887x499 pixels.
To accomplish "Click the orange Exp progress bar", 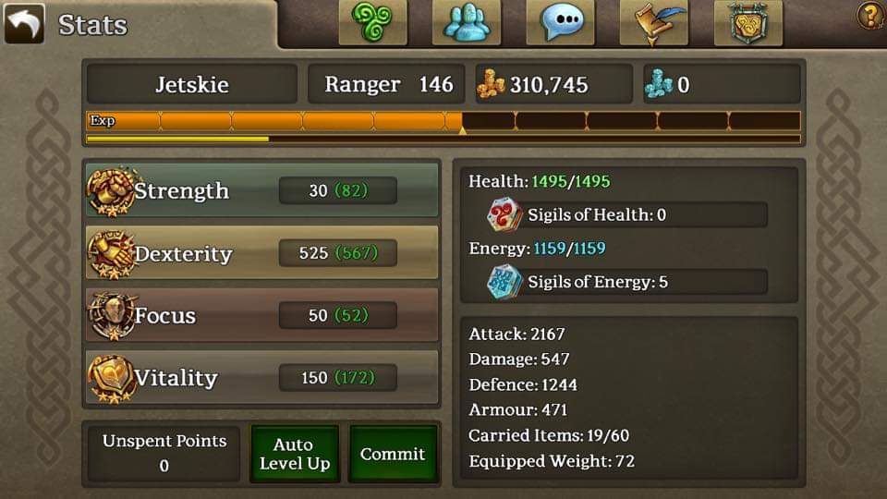I will (443, 121).
